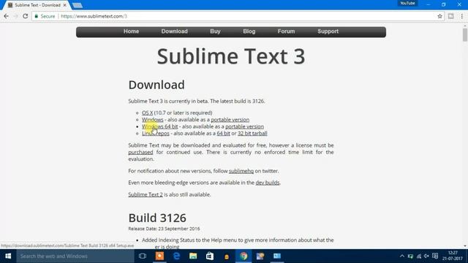Open the Sublime Text 2 link
The image size is (468, 263).
(x=146, y=194)
